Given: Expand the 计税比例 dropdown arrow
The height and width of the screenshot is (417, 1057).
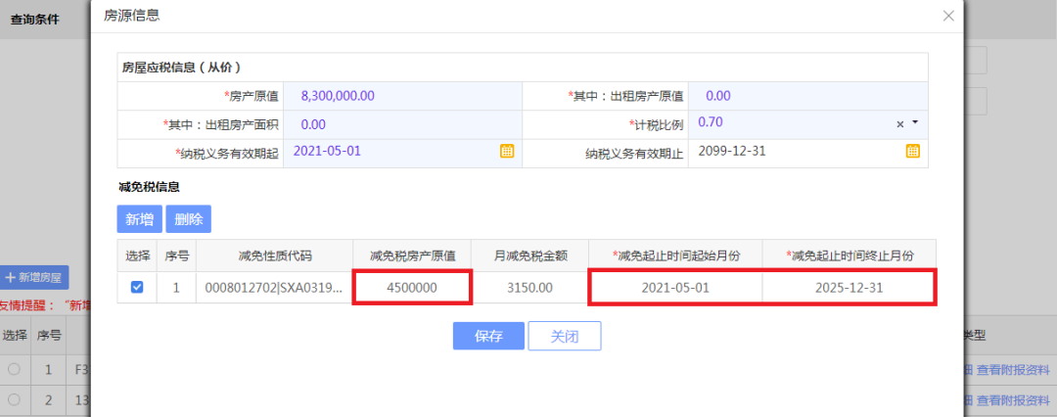Looking at the screenshot, I should (915, 122).
